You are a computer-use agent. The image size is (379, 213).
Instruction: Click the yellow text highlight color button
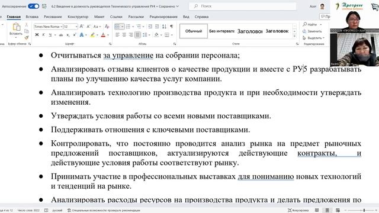[x=92, y=35]
